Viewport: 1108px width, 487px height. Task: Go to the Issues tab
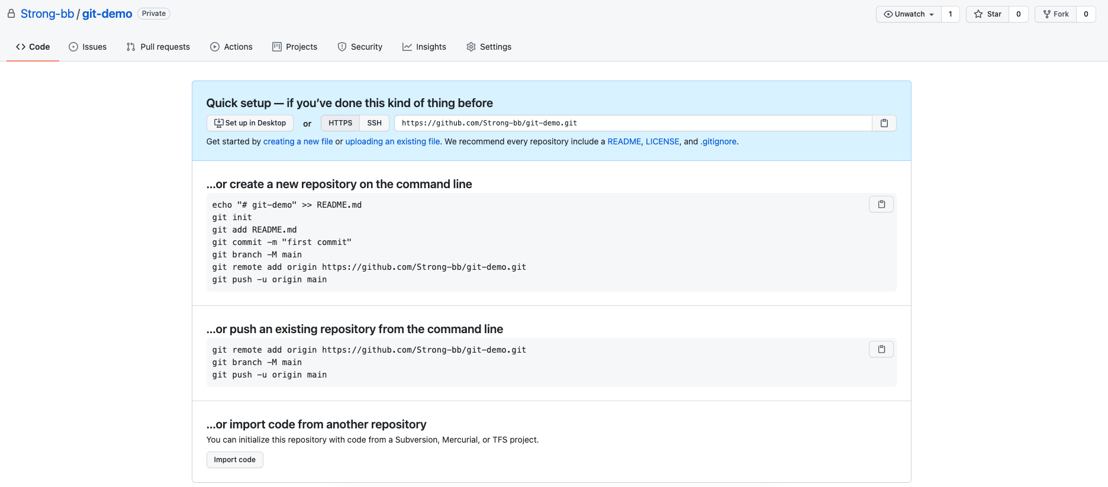pos(88,47)
